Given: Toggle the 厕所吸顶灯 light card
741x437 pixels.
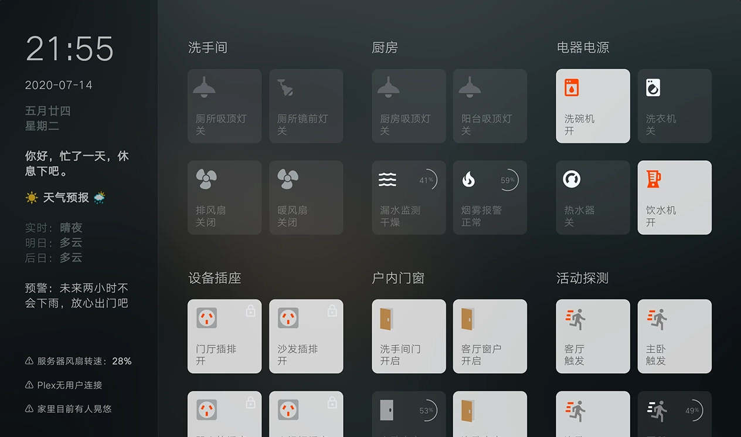Looking at the screenshot, I should (225, 106).
